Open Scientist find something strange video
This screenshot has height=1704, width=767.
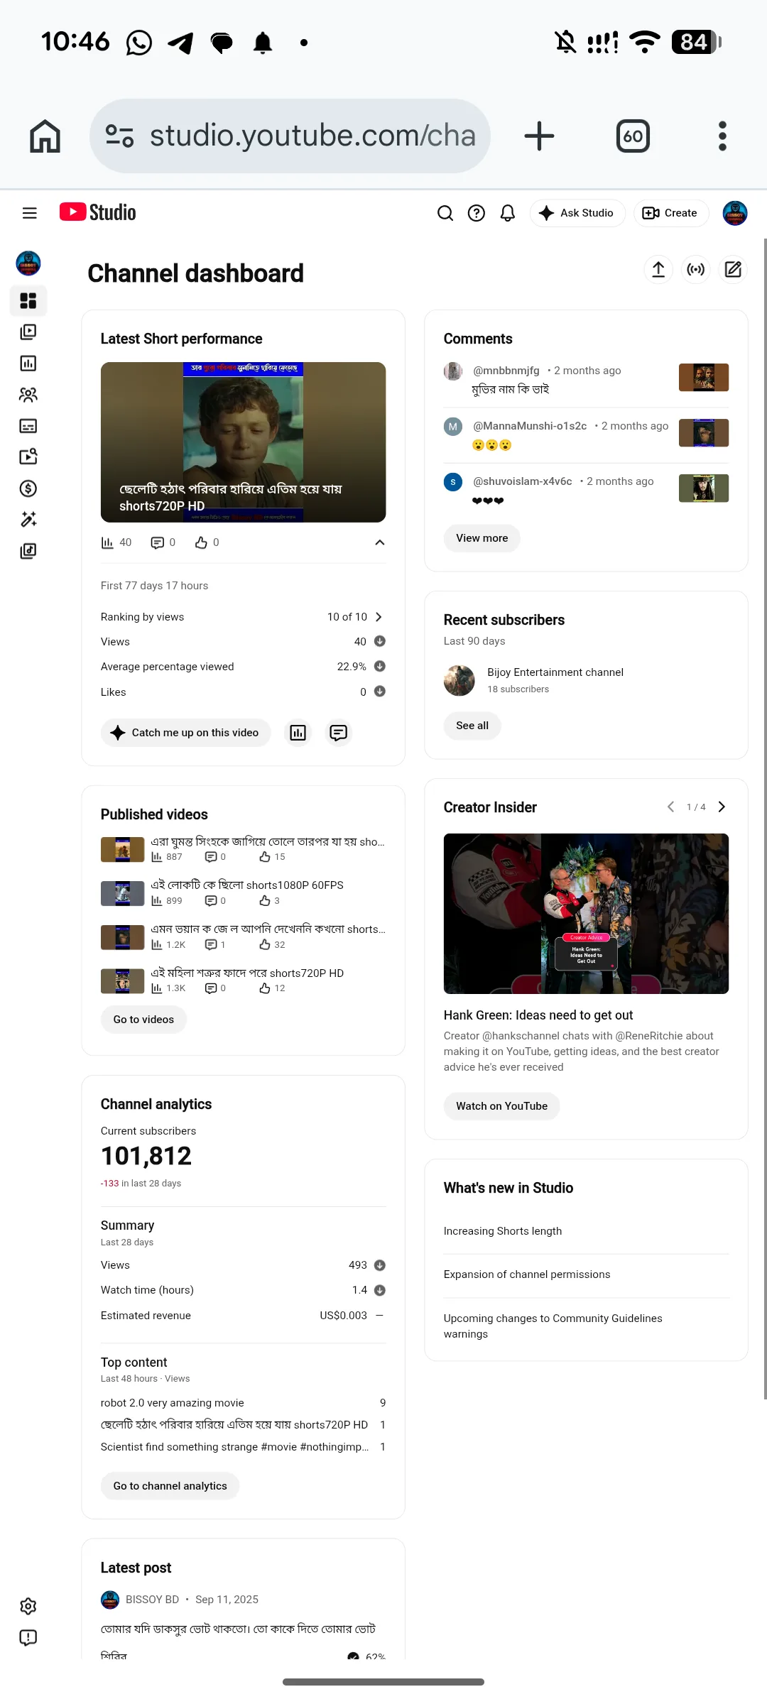click(x=234, y=1447)
